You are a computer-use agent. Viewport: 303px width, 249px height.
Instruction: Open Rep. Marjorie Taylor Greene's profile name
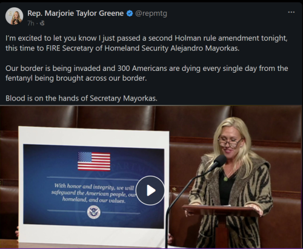click(x=75, y=13)
